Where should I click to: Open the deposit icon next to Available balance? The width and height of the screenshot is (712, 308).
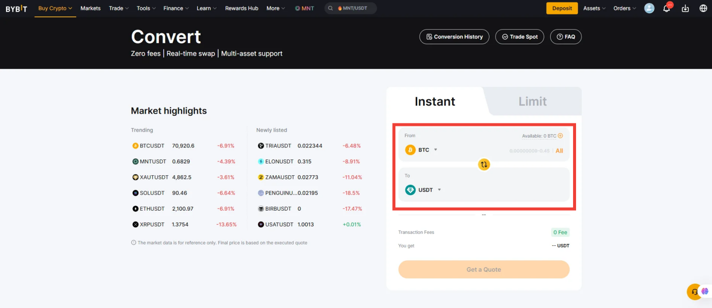point(560,135)
